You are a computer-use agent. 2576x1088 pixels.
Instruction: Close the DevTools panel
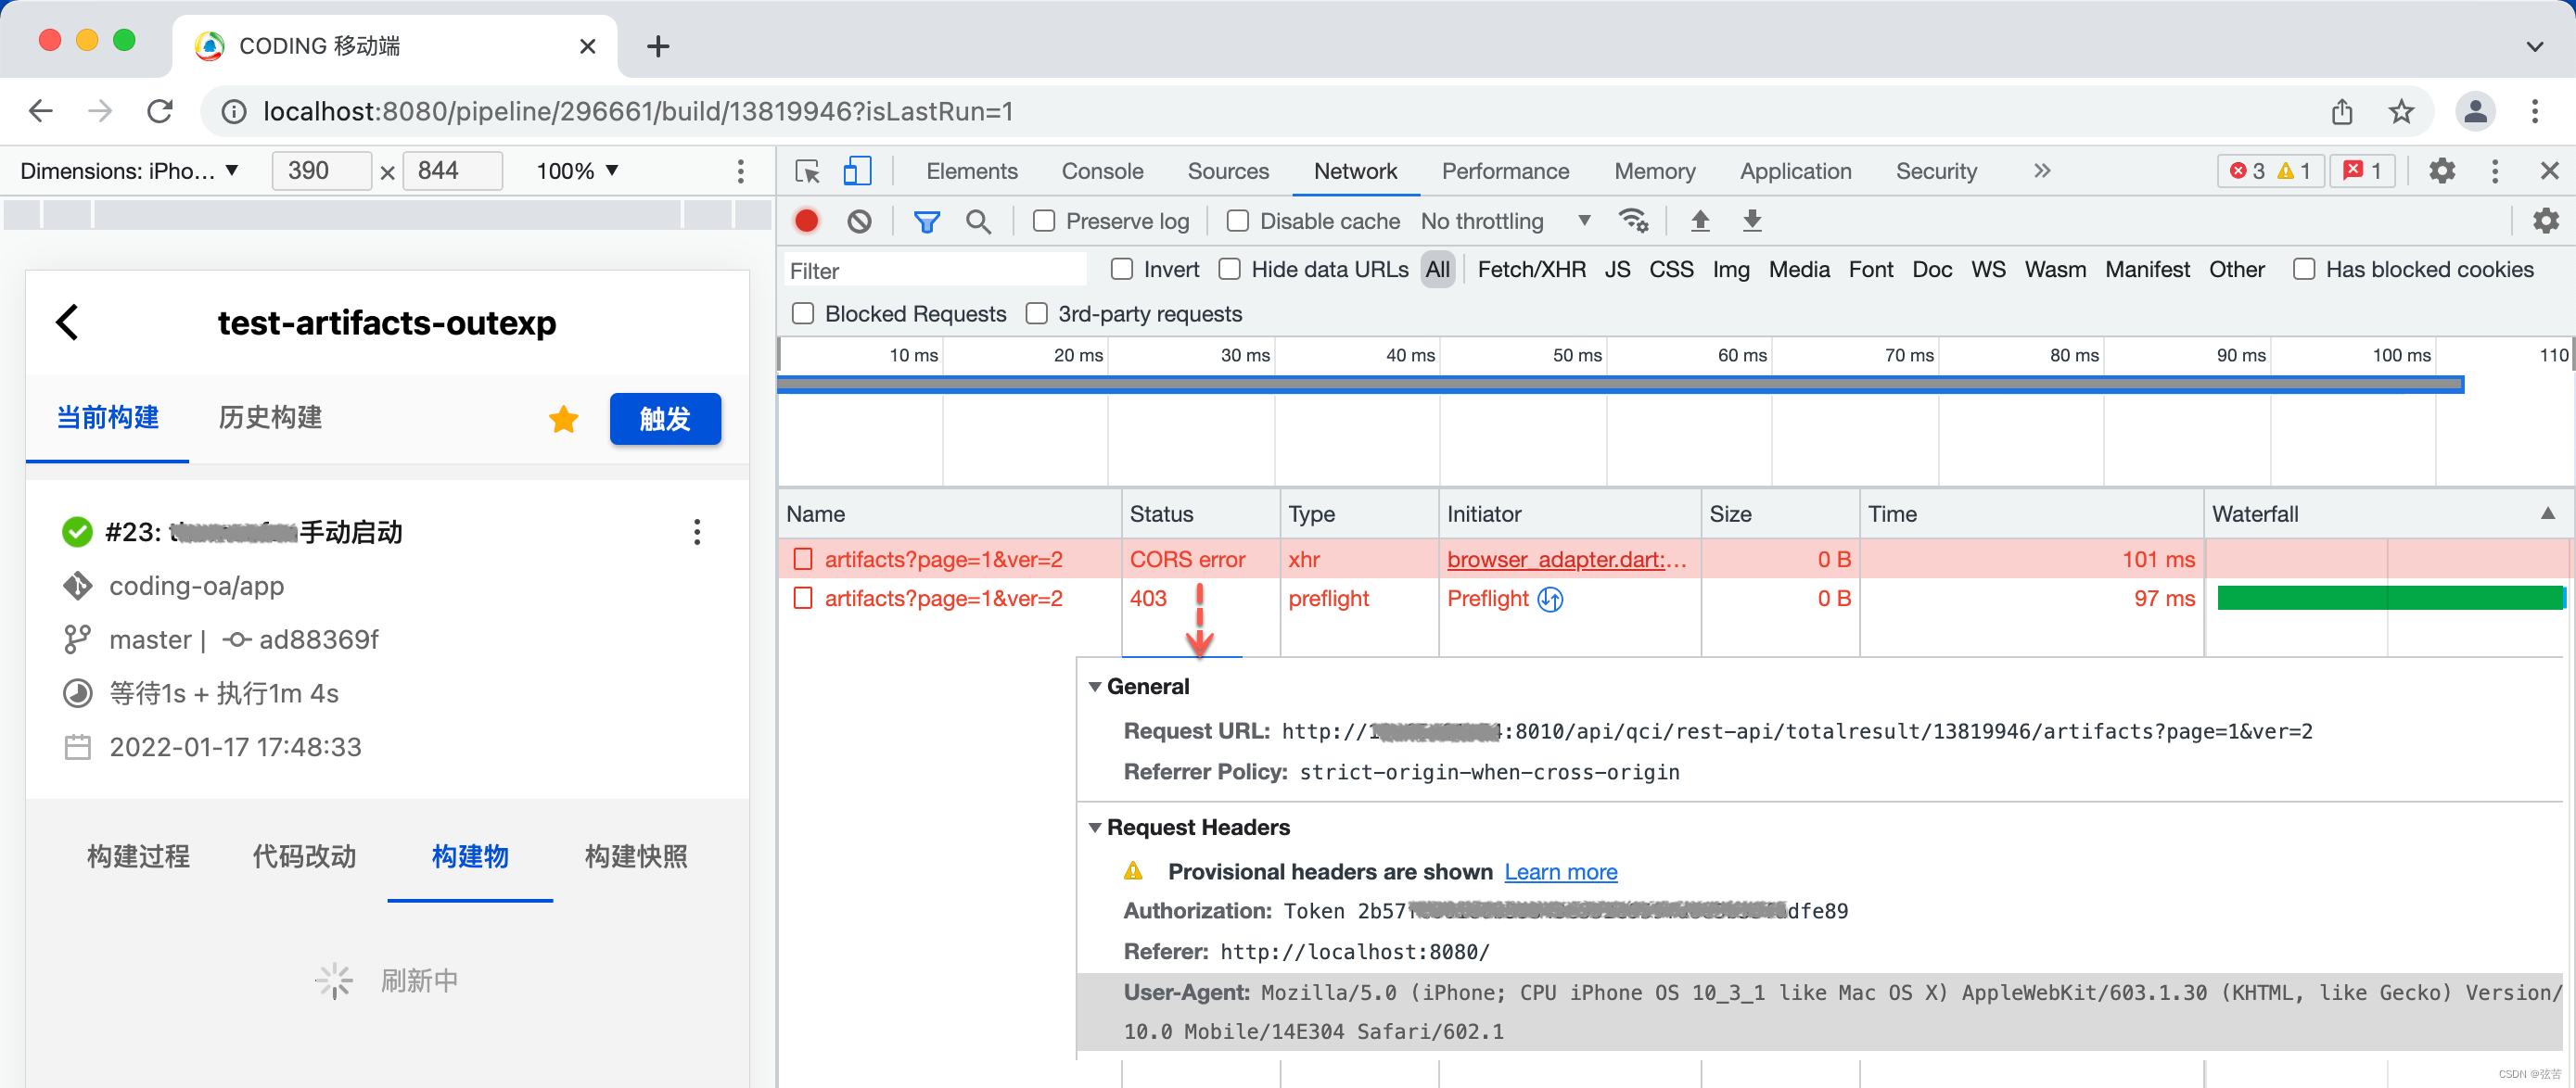pos(2550,171)
